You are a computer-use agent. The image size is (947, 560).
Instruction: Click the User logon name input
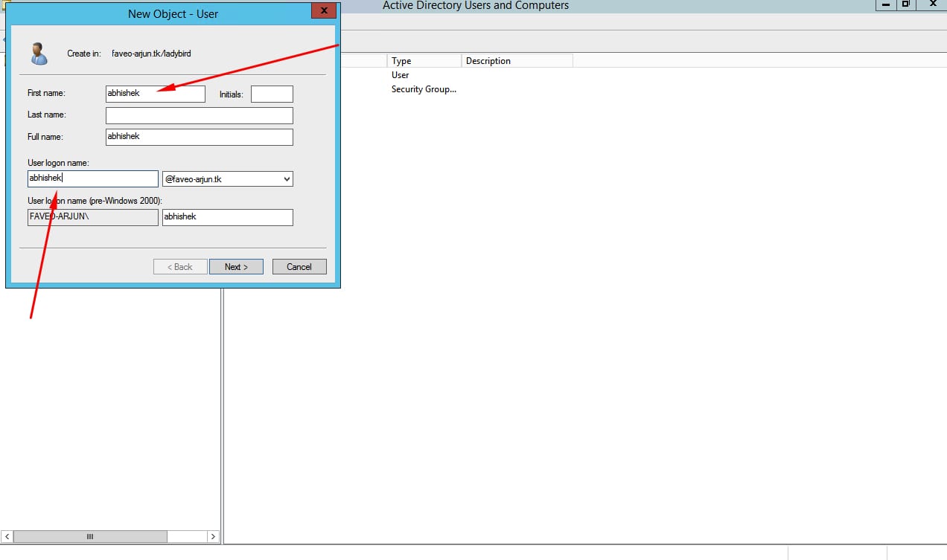tap(92, 179)
